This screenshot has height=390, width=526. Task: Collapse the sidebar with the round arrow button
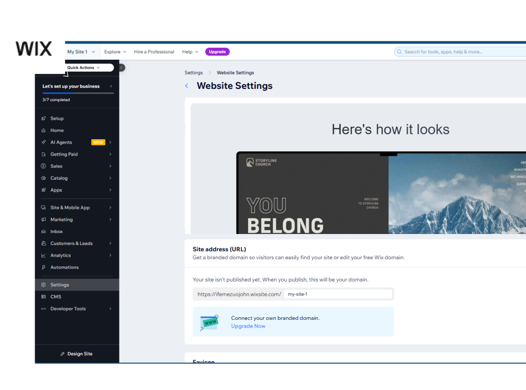coord(122,68)
